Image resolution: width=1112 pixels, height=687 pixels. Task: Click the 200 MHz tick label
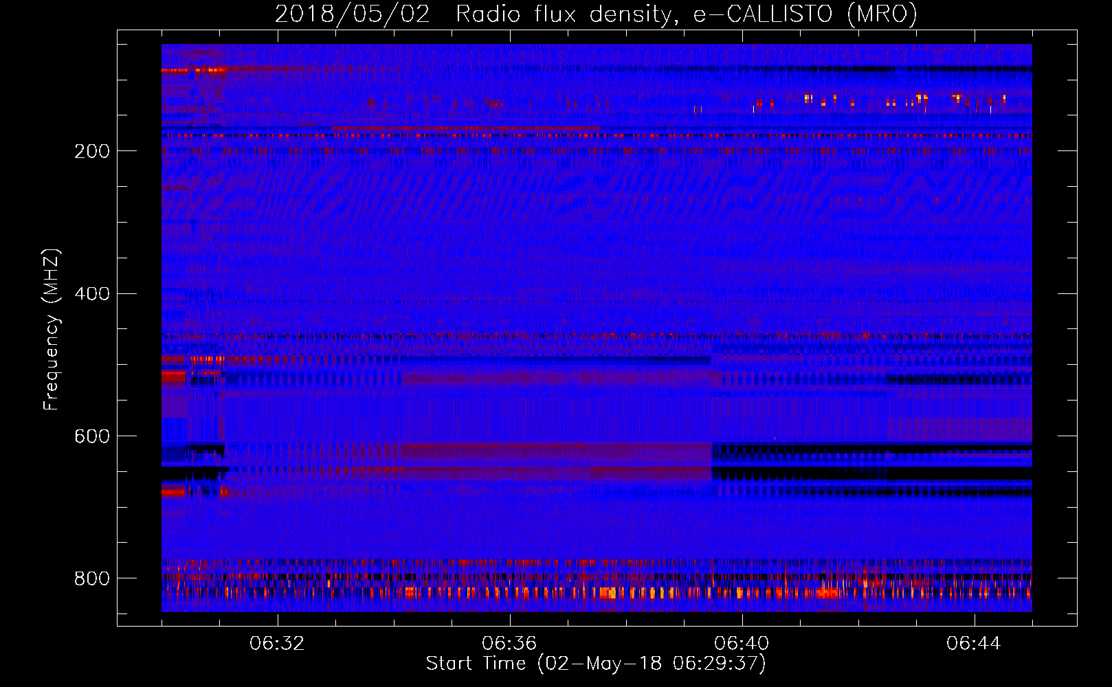click(92, 151)
